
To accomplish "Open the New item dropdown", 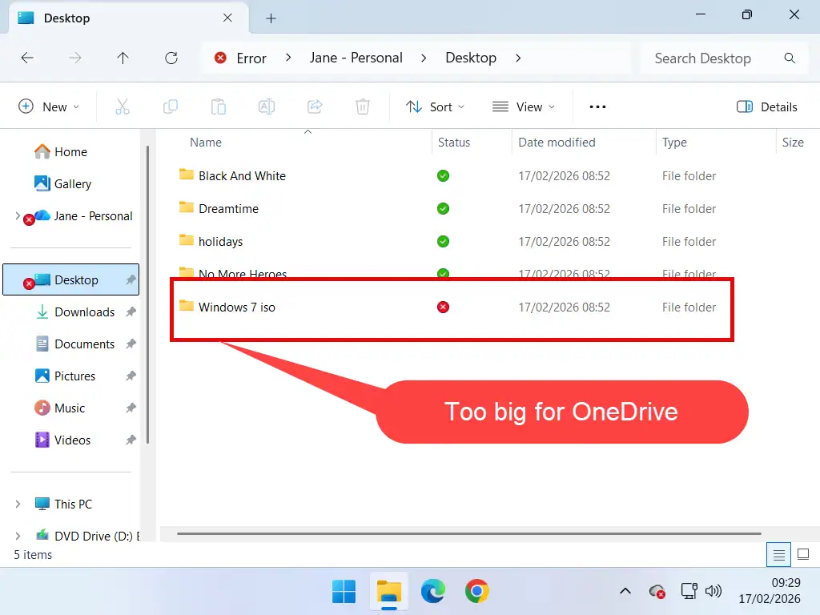I will point(49,106).
